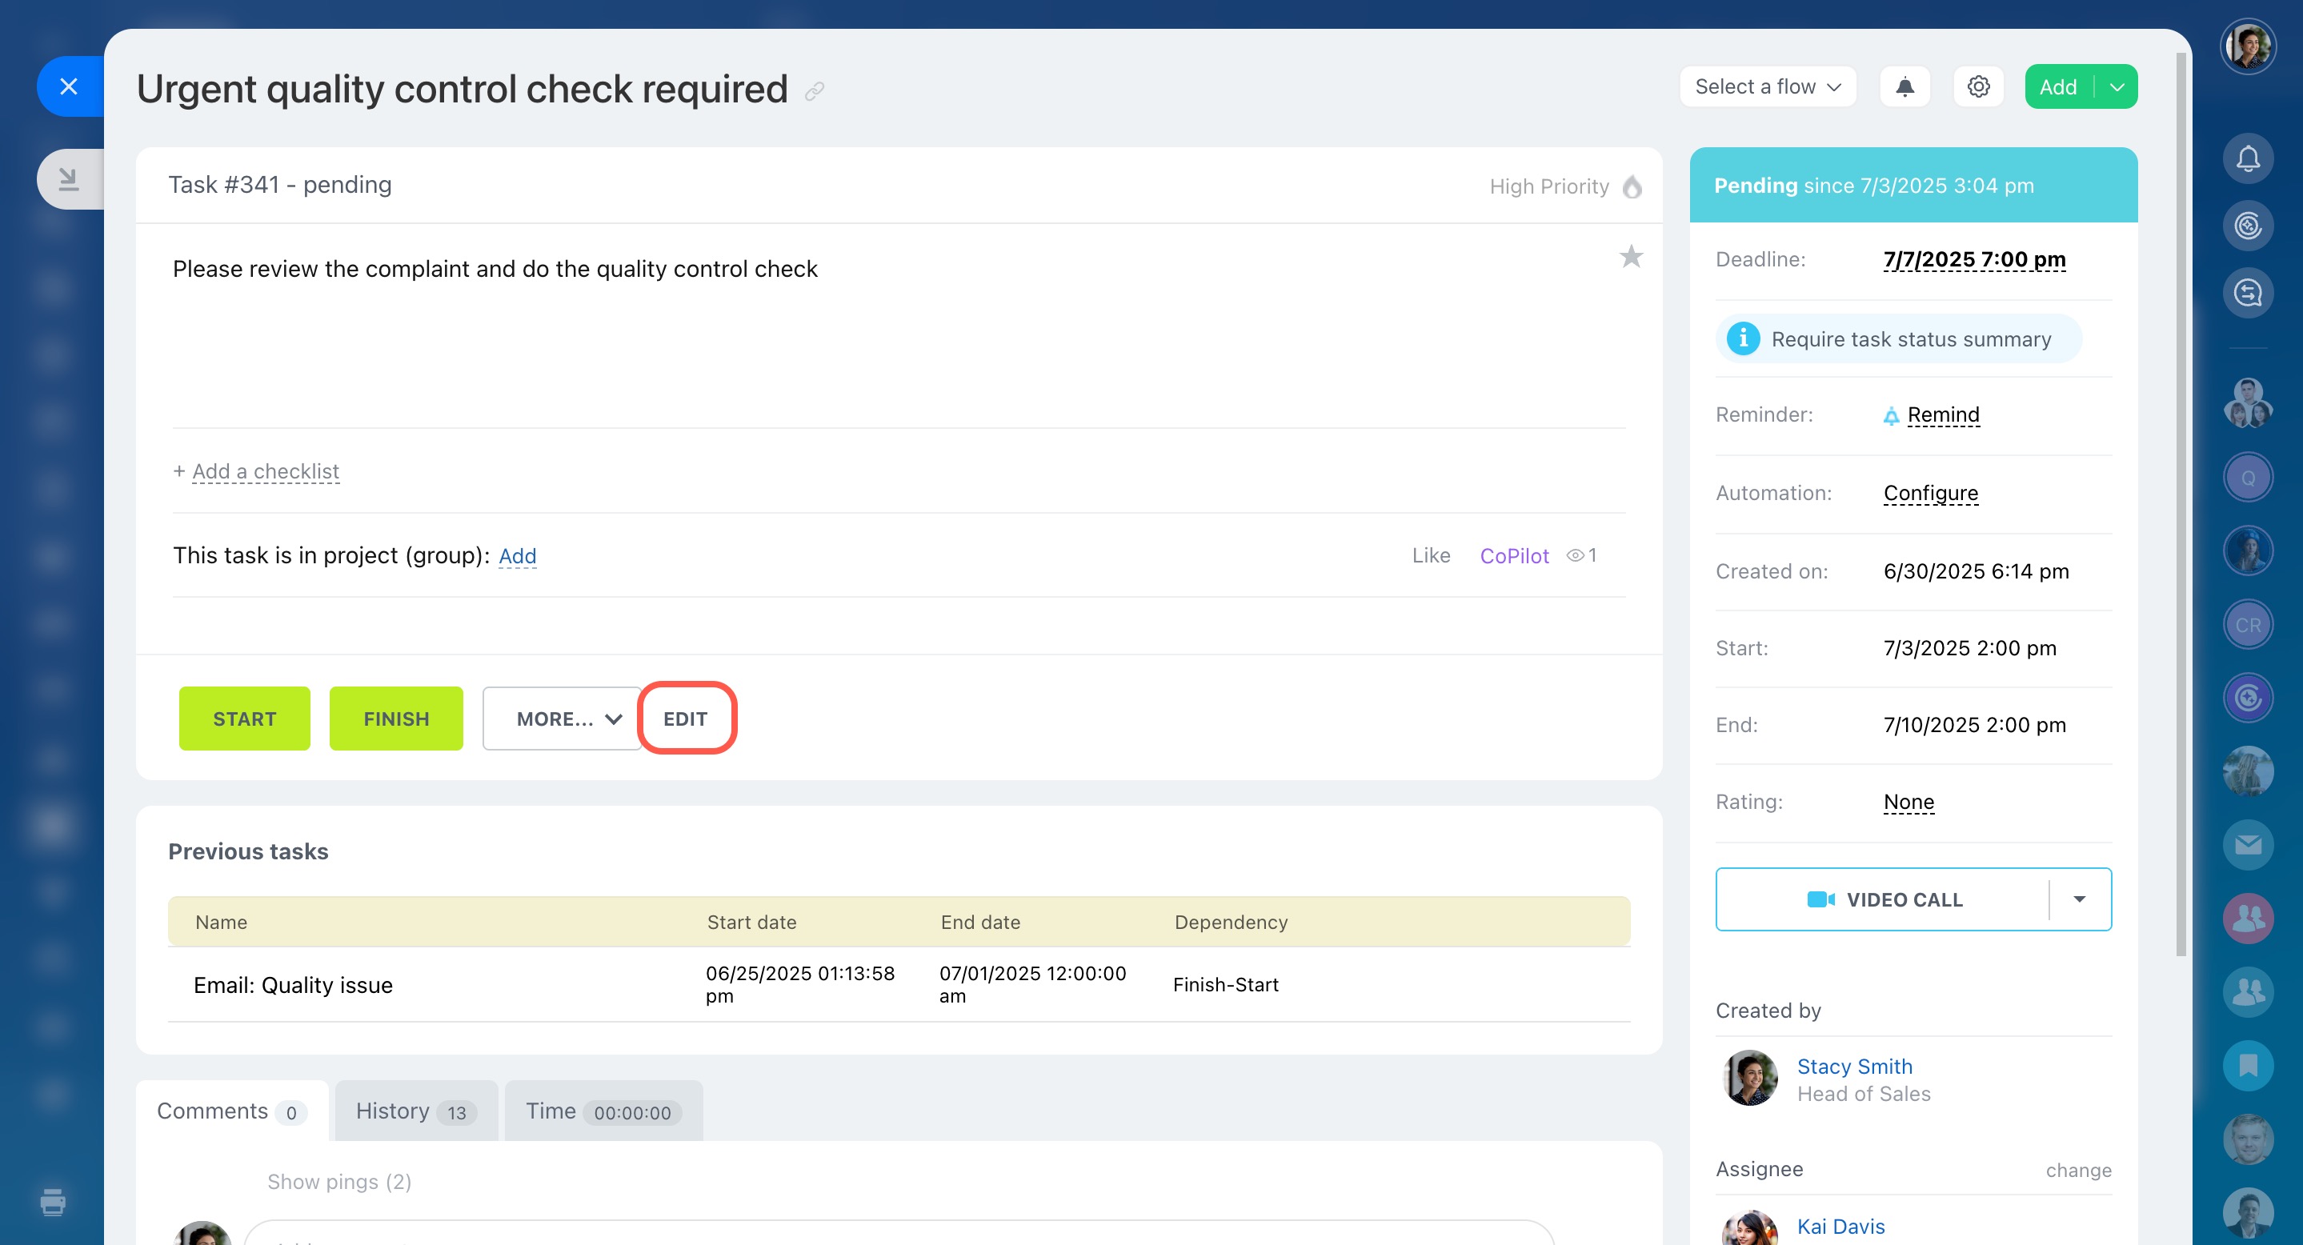Switch to the Time tab
This screenshot has height=1245, width=2303.
pos(603,1111)
